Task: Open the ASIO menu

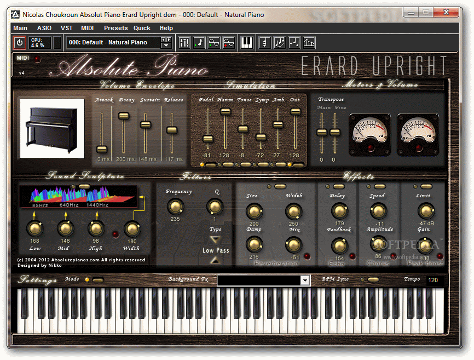Action: 44,28
